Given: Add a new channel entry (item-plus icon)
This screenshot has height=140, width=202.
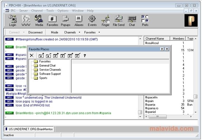Looking at the screenshot, I should click(56, 56).
